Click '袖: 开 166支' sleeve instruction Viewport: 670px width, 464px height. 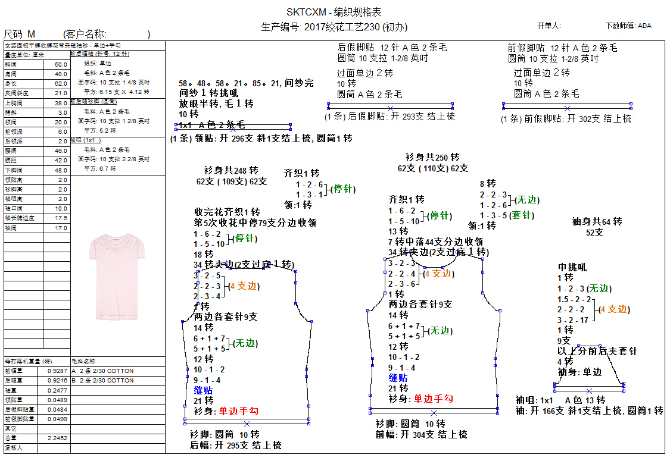click(x=540, y=411)
